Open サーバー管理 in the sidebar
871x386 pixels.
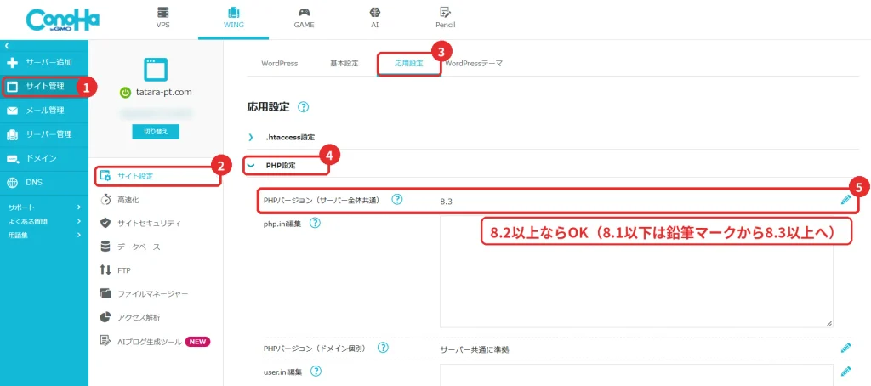click(x=44, y=134)
